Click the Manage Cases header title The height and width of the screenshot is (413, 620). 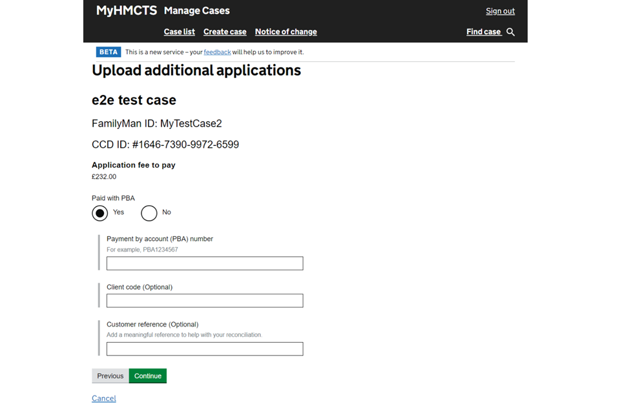click(x=196, y=10)
